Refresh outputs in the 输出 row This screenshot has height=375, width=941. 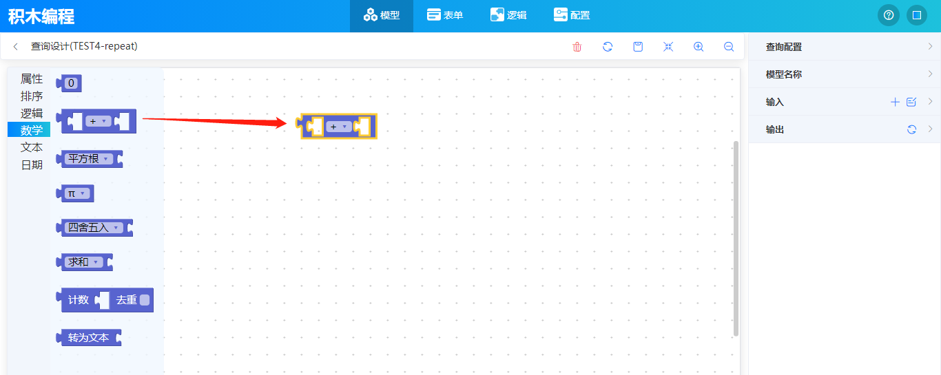(911, 129)
